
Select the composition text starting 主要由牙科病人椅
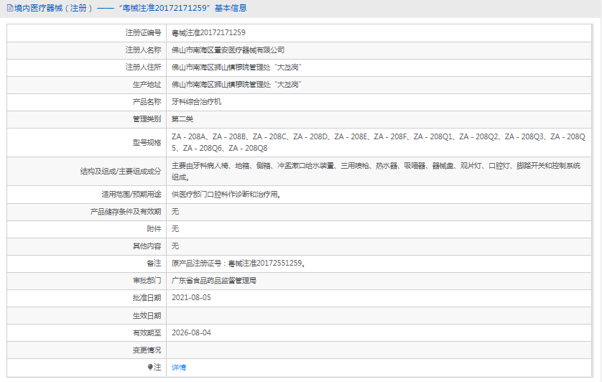pyautogui.click(x=376, y=171)
